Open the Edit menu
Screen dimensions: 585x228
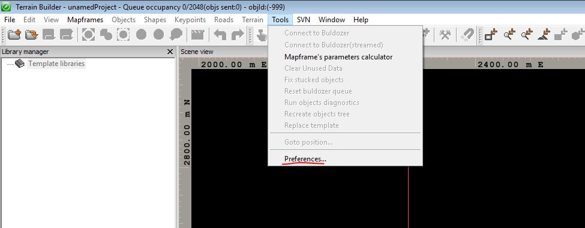[x=29, y=20]
